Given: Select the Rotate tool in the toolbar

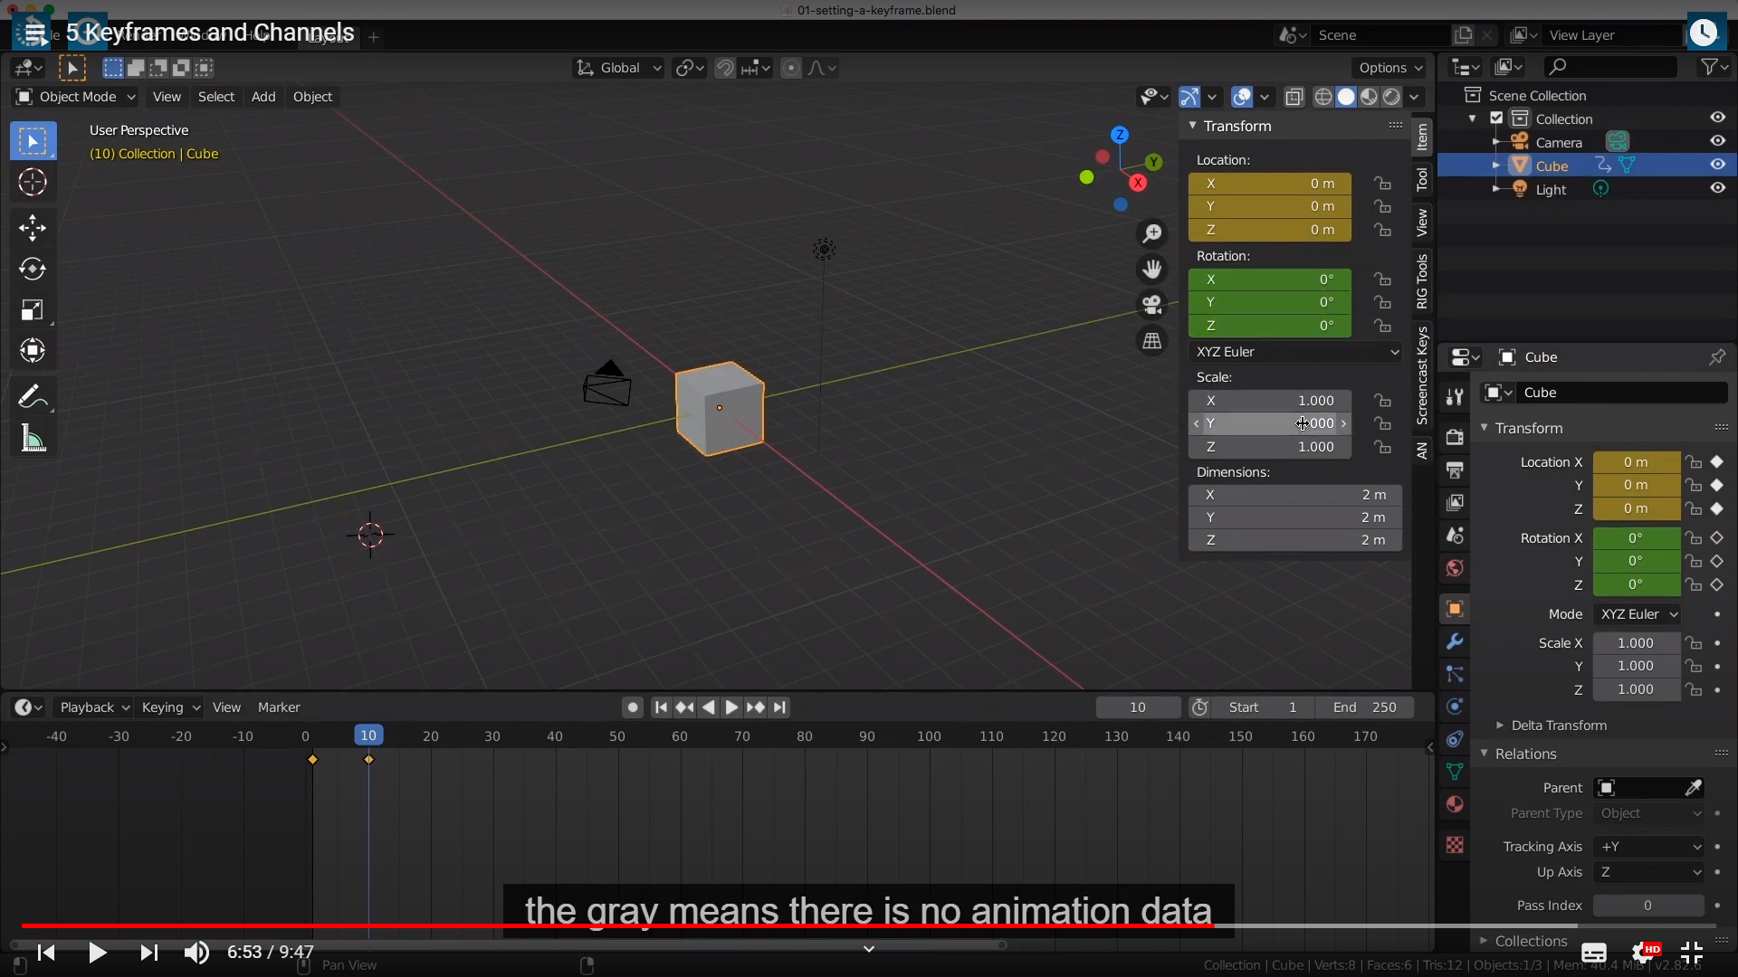Looking at the screenshot, I should click(x=33, y=269).
